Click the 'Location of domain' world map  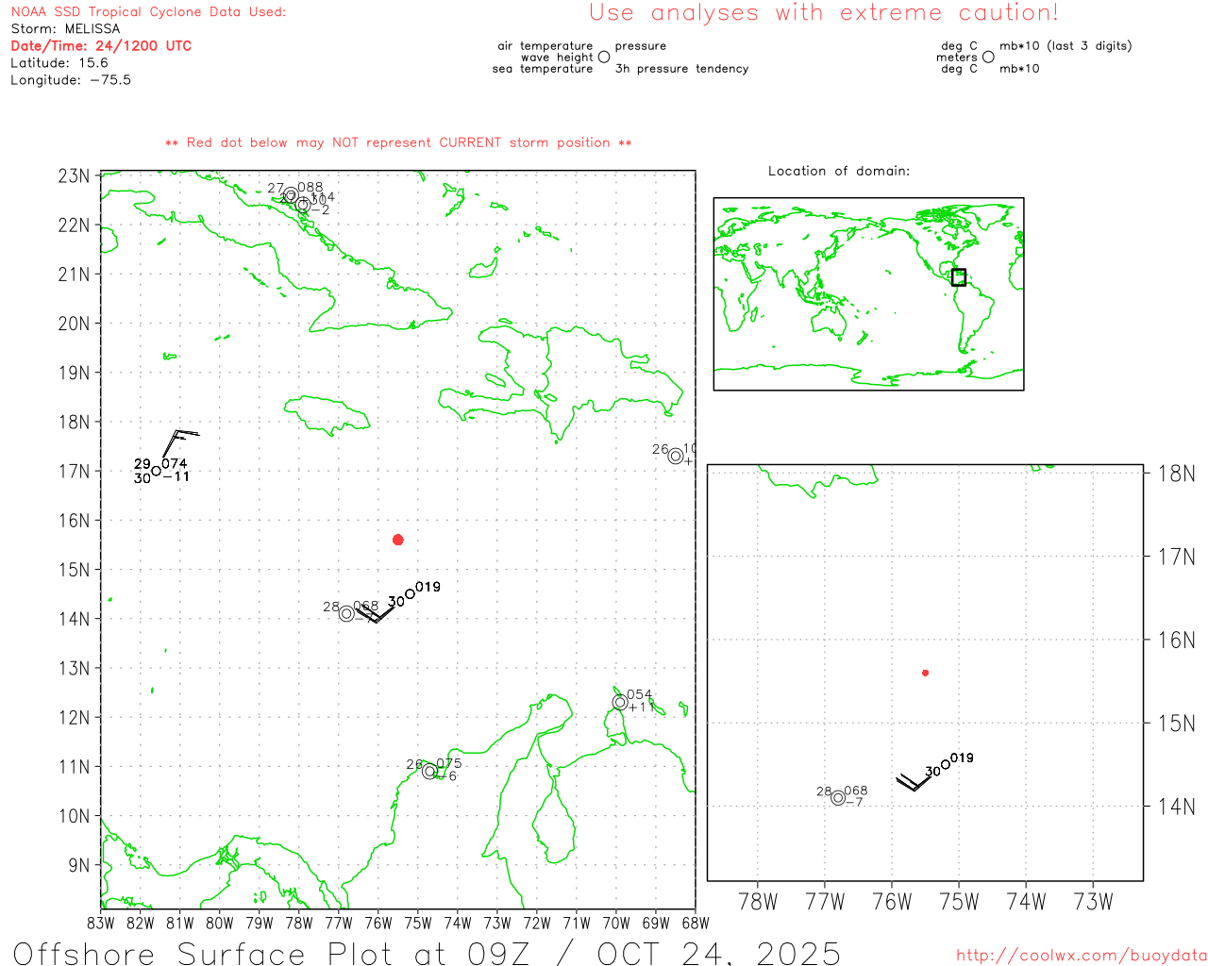[x=869, y=294]
